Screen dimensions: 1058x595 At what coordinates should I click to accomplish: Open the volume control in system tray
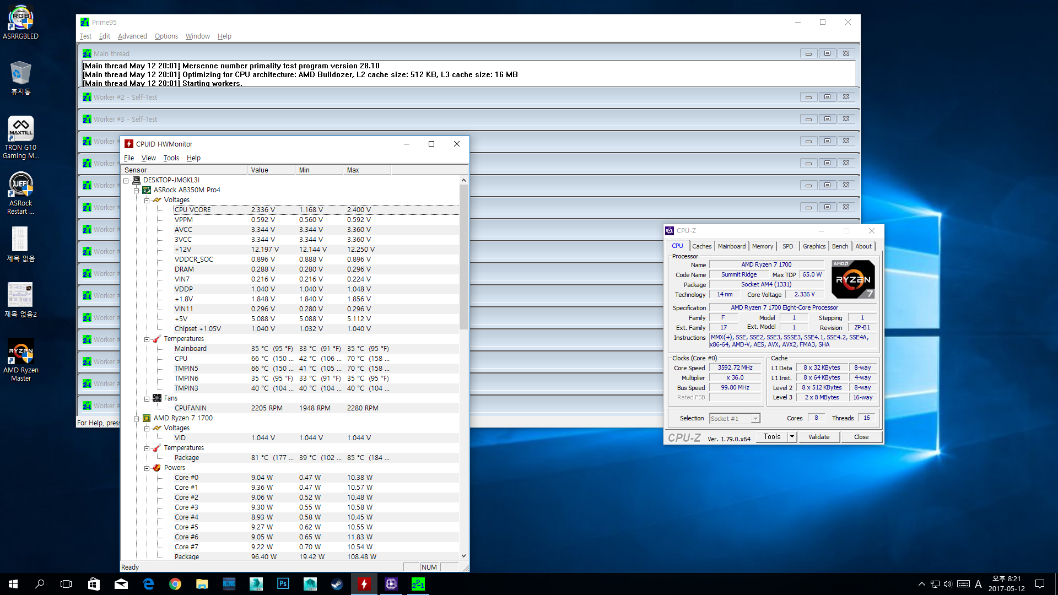[948, 584]
